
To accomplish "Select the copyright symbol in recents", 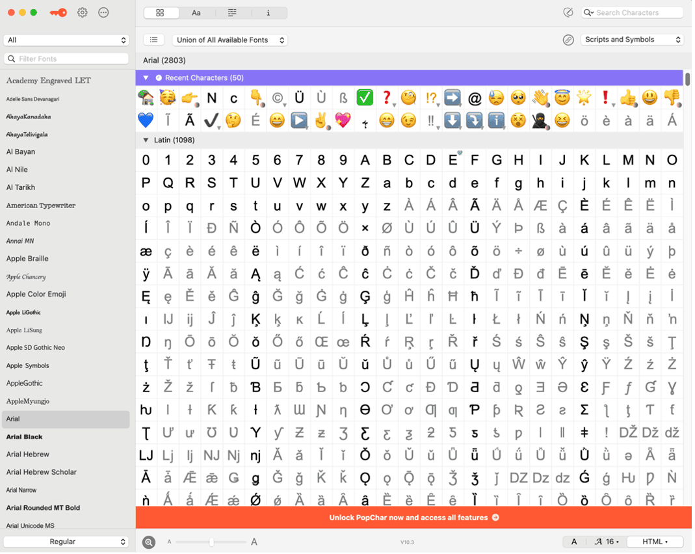I will pos(278,98).
